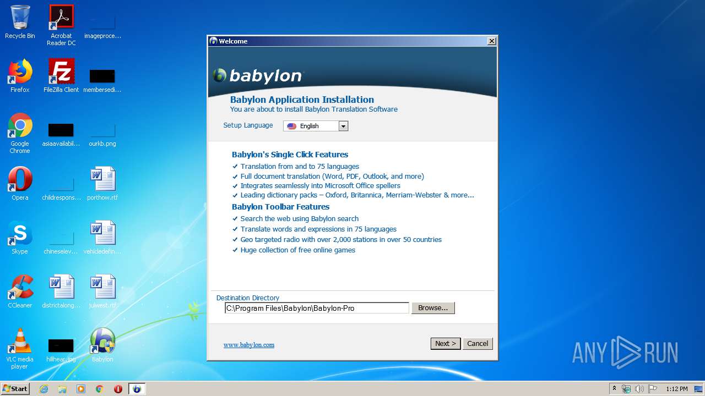Open Internet Explorer from taskbar
The image size is (705, 396).
point(44,389)
